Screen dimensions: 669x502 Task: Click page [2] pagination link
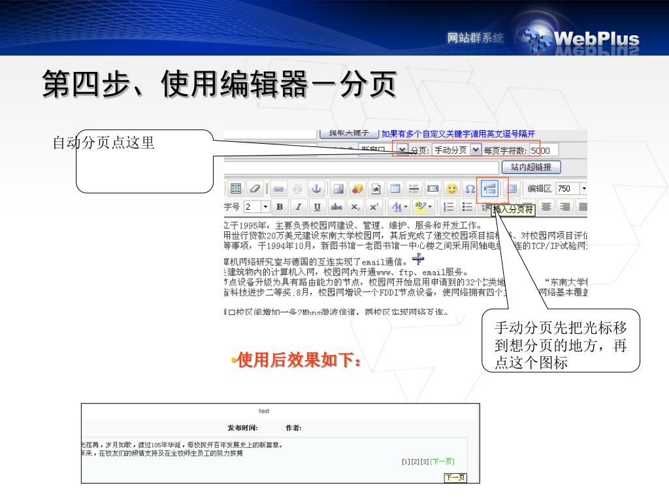(415, 461)
